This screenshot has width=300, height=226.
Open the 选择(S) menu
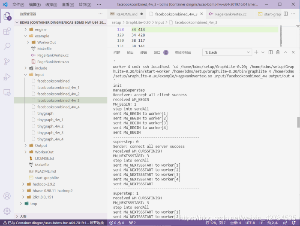(51, 4)
